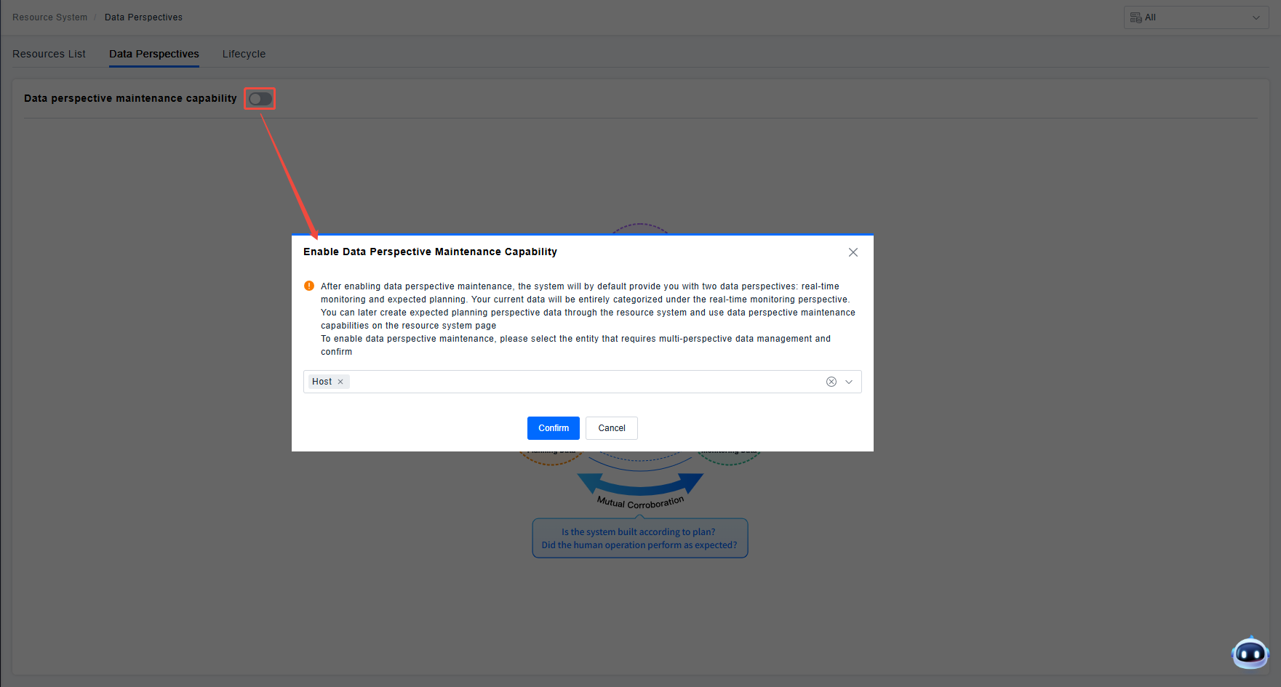
Task: Click the "Is the system built" callout
Action: coord(639,539)
